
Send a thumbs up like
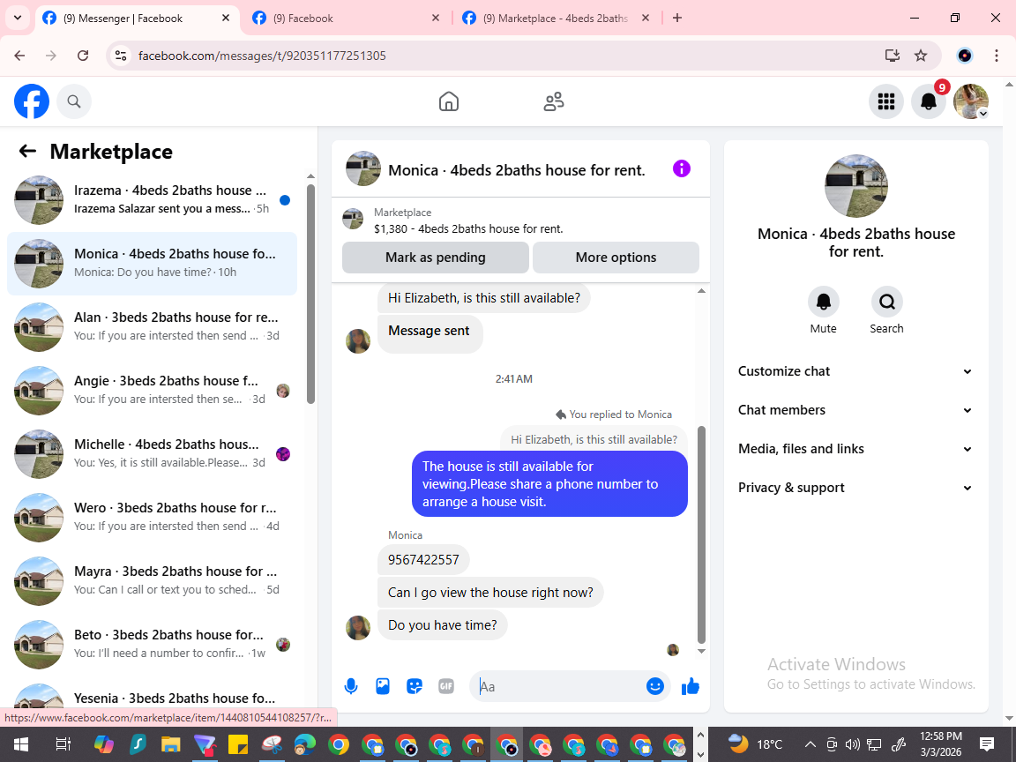point(691,686)
